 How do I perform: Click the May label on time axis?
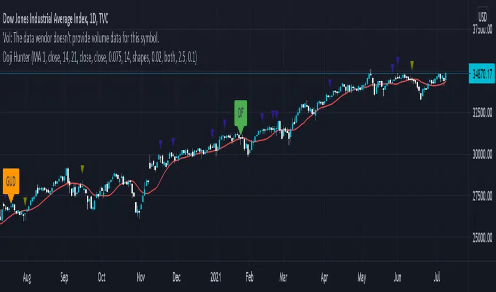coord(362,278)
